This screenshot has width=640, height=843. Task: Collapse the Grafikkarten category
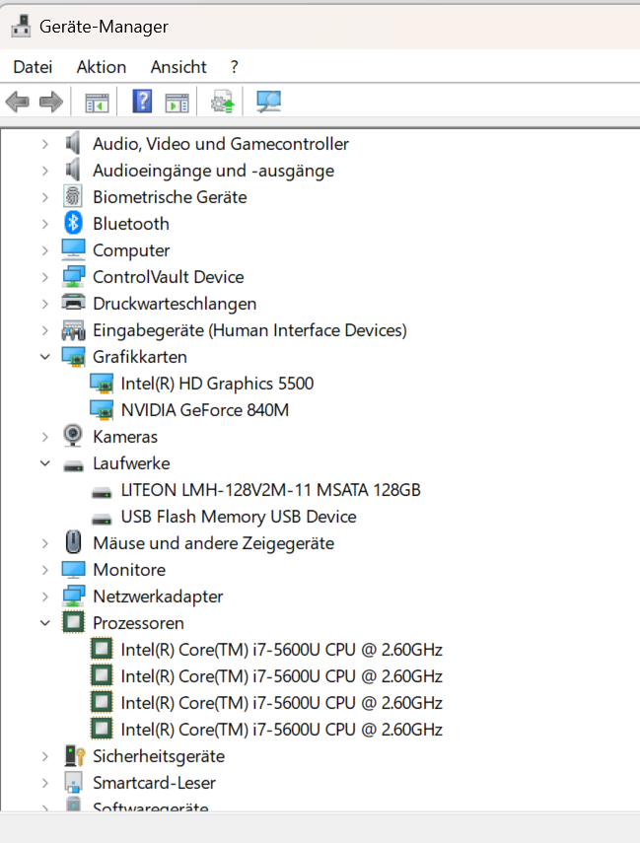pyautogui.click(x=45, y=357)
